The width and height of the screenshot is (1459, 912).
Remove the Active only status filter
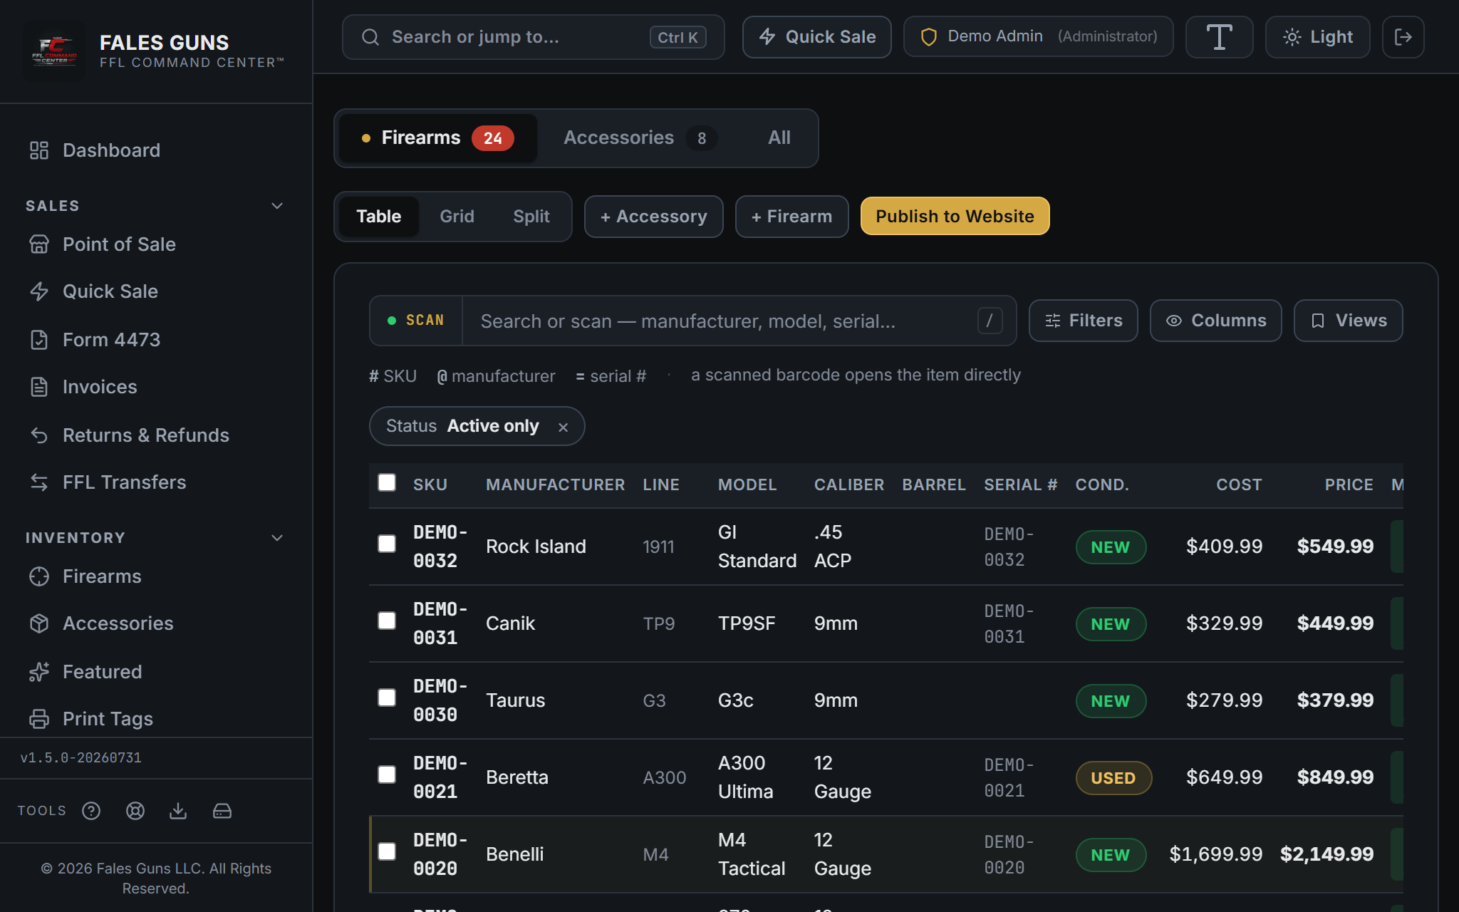(x=563, y=427)
